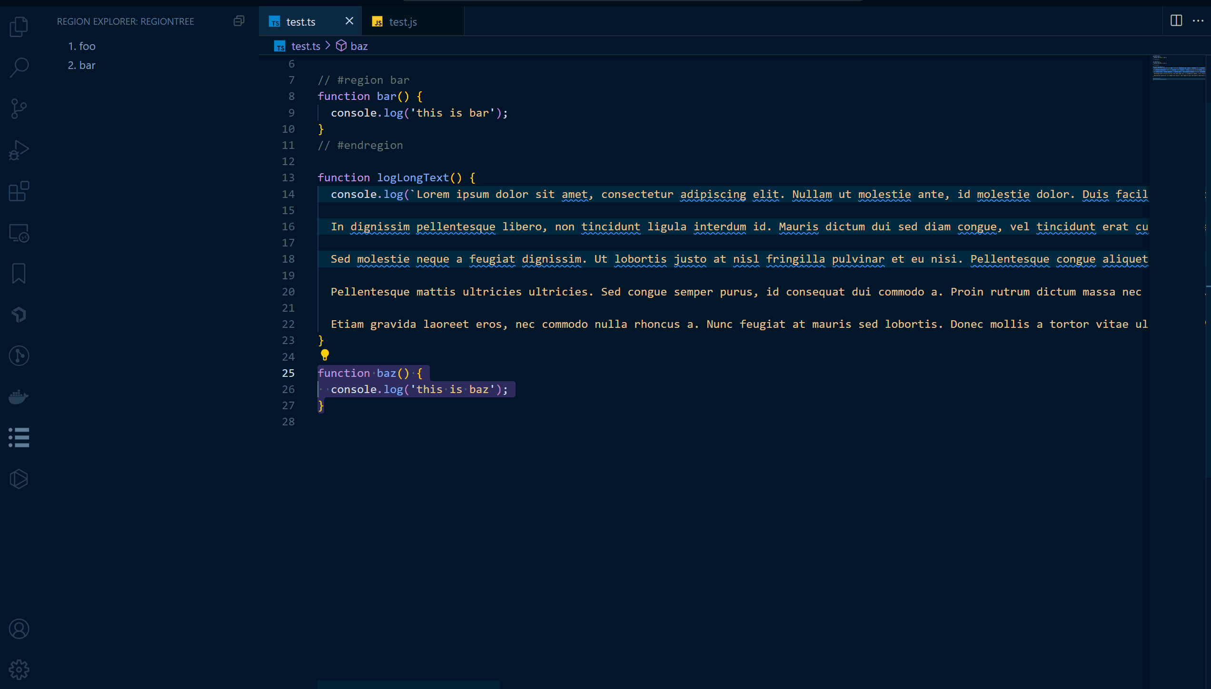Open the Extensions view icon
This screenshot has width=1211, height=689.
click(19, 191)
